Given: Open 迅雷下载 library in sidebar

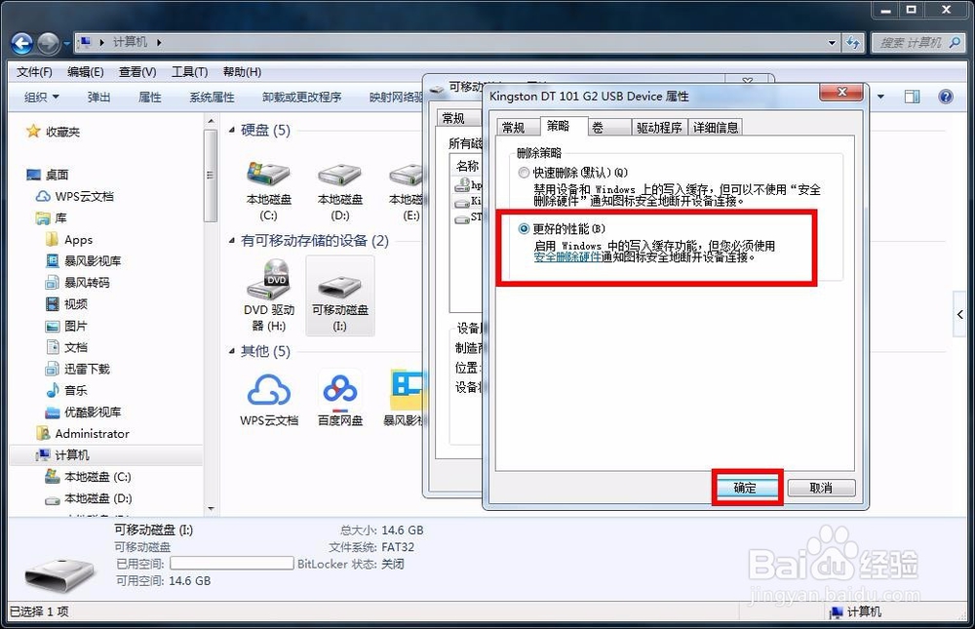Looking at the screenshot, I should point(78,369).
